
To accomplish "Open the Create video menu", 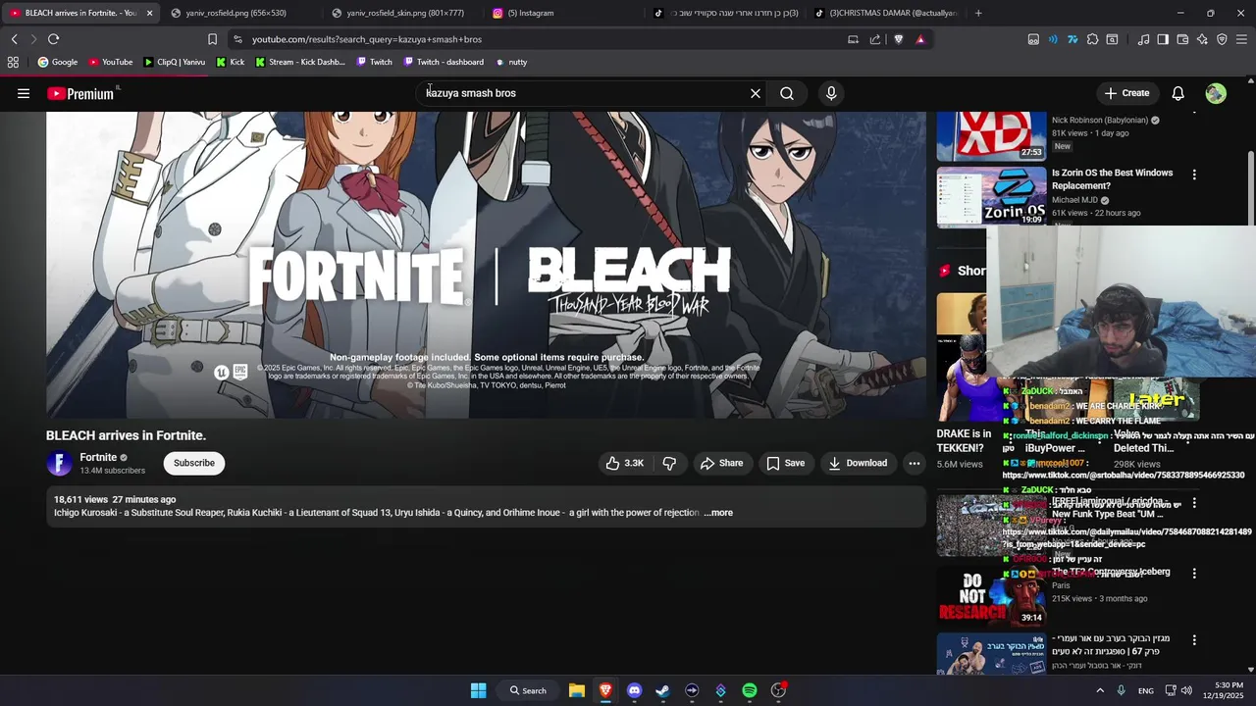I will (1126, 93).
